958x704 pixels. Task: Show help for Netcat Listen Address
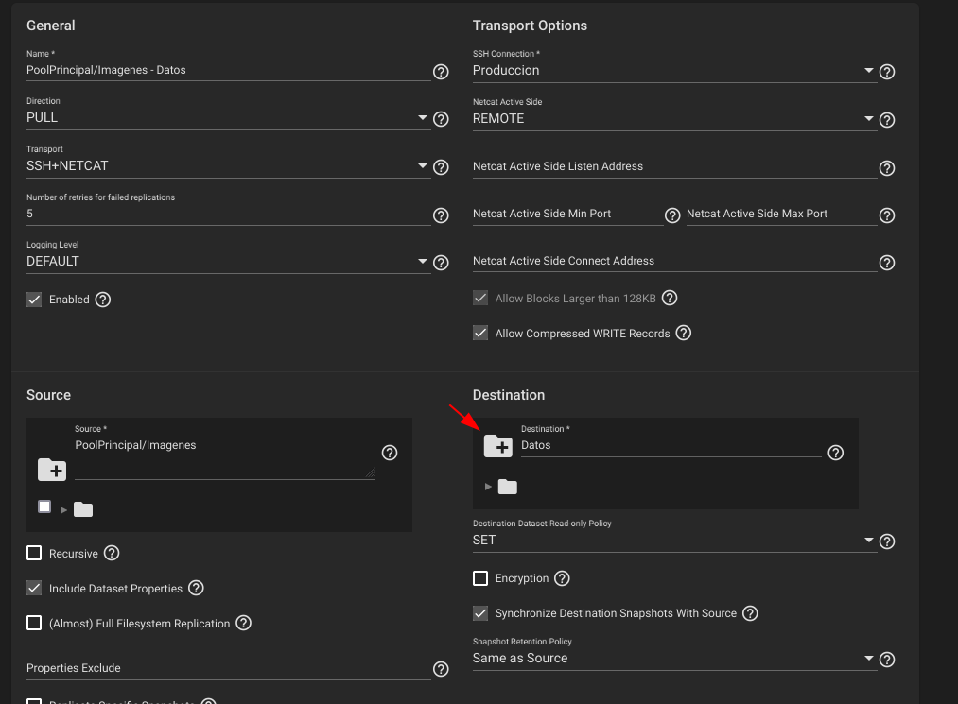(x=886, y=168)
